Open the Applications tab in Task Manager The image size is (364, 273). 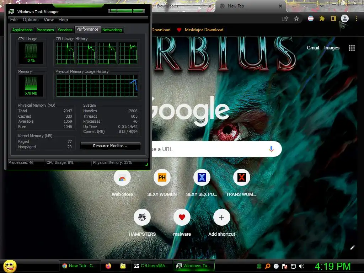click(x=22, y=30)
